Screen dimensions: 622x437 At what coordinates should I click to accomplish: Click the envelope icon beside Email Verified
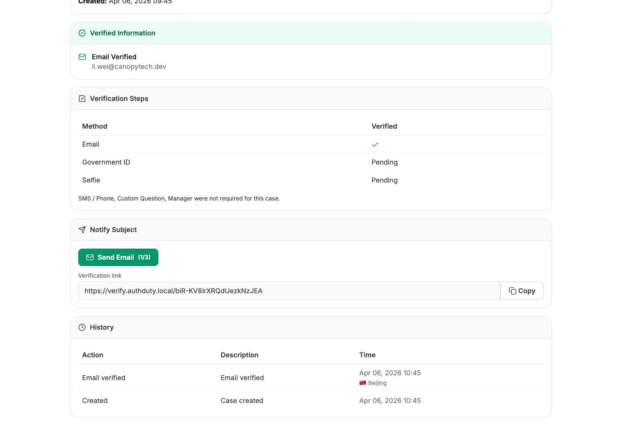(x=82, y=57)
